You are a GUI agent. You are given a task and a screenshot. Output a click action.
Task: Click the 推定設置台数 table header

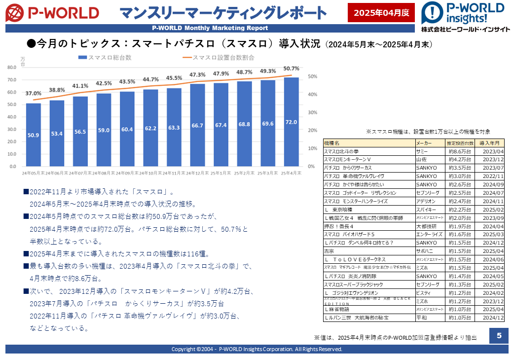click(460, 143)
